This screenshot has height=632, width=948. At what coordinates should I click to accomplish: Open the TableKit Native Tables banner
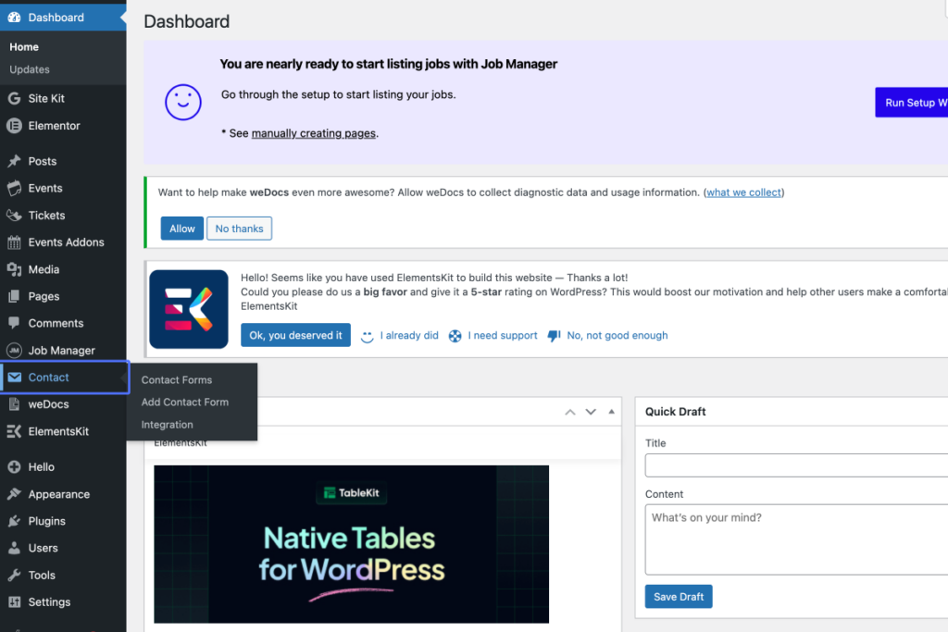(351, 544)
